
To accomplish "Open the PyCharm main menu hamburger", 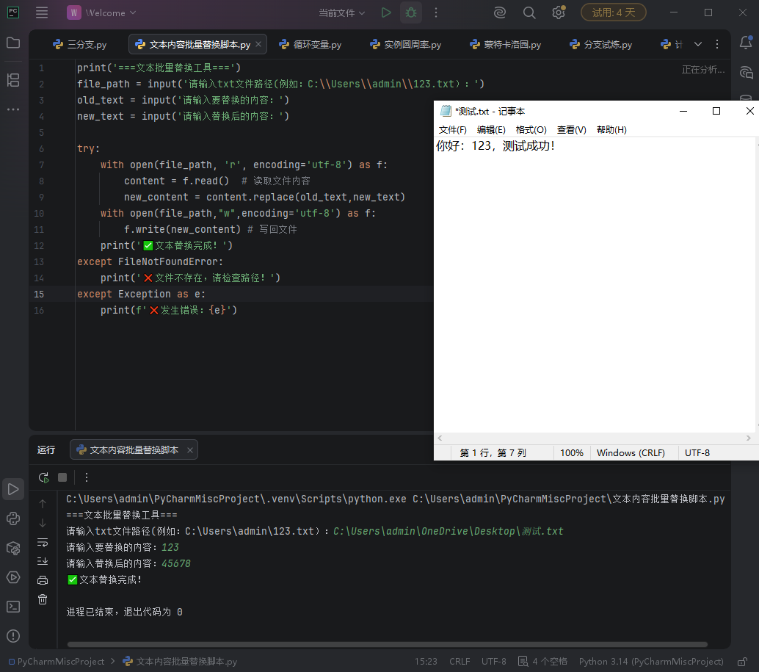I will click(x=42, y=12).
